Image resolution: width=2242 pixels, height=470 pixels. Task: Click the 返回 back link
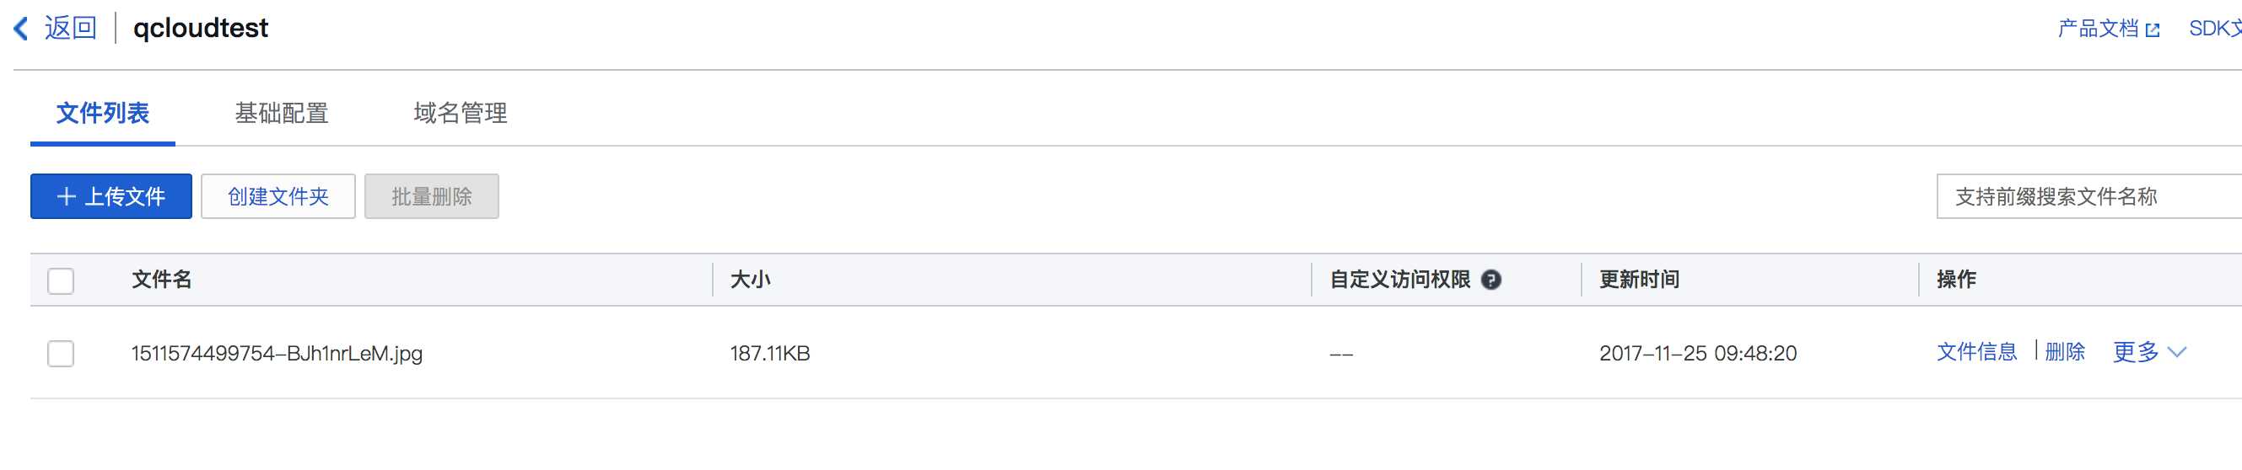[71, 29]
